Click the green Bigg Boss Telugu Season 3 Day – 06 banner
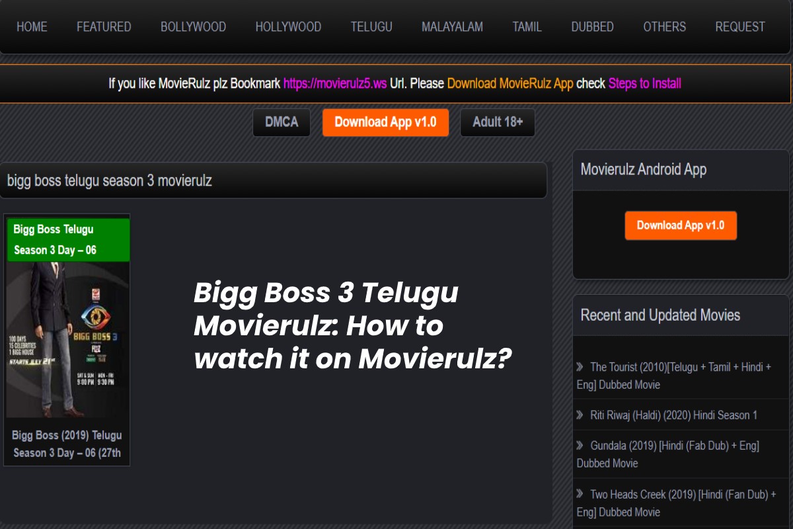793x529 pixels. click(68, 239)
